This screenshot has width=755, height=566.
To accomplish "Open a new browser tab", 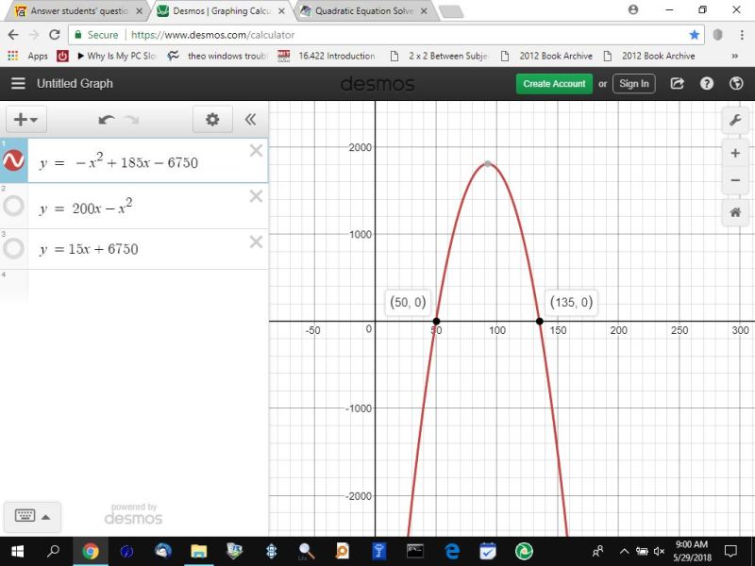I will click(x=452, y=11).
